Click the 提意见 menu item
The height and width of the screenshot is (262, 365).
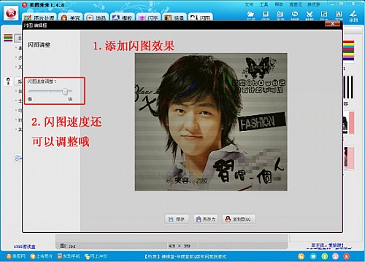point(296,4)
